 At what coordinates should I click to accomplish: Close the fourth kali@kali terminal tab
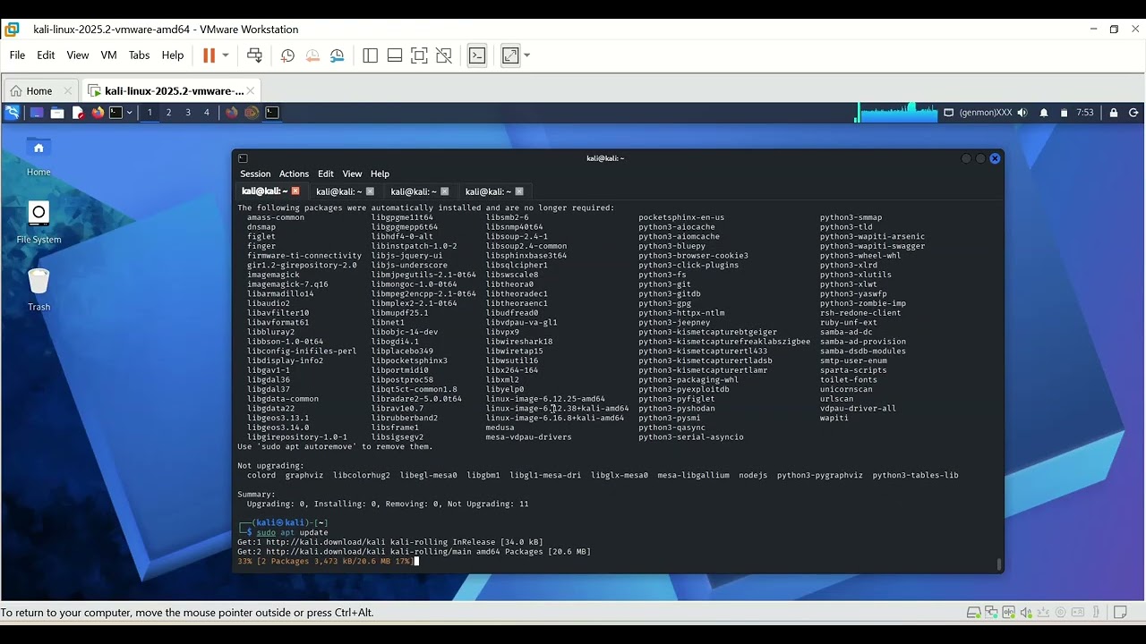pos(519,191)
